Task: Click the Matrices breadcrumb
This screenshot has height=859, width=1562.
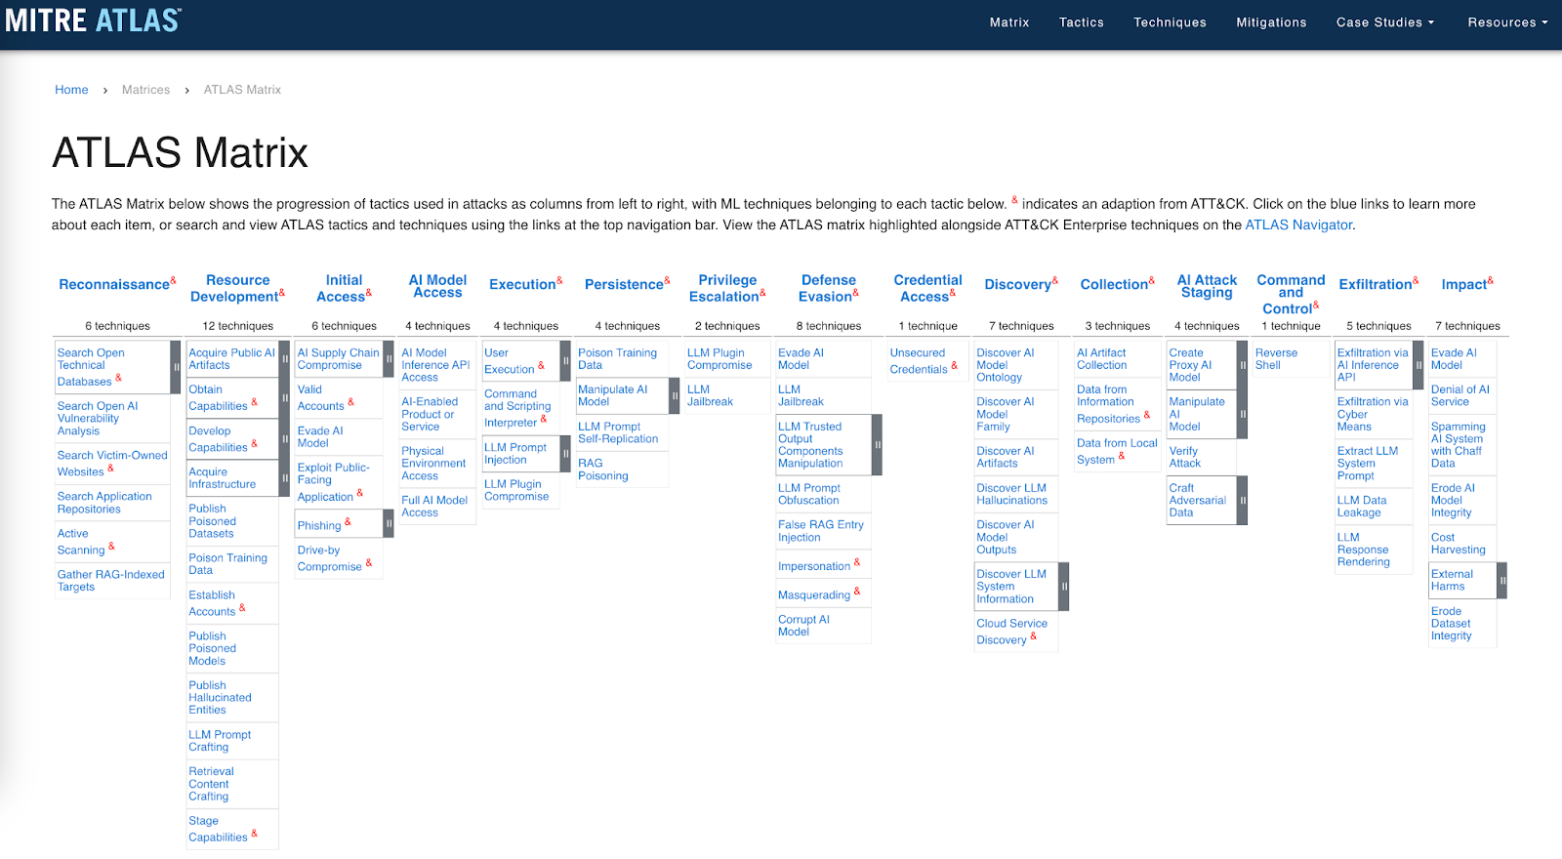Action: click(x=145, y=90)
